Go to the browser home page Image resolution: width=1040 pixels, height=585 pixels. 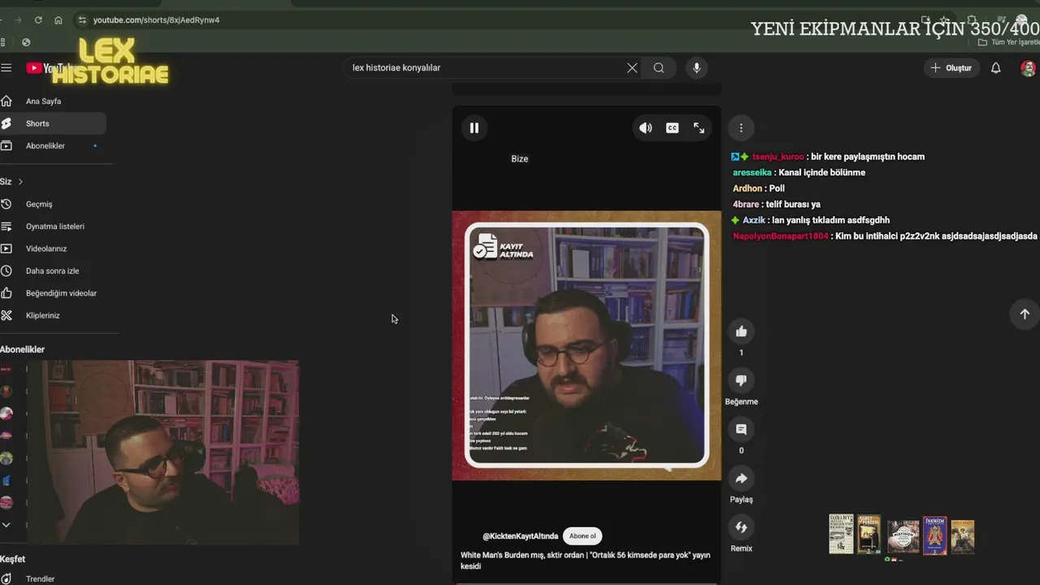[x=58, y=19]
